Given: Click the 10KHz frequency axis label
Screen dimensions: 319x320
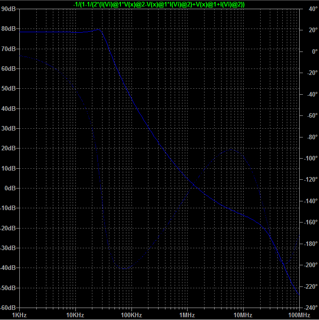Looking at the screenshot, I should click(x=75, y=315).
